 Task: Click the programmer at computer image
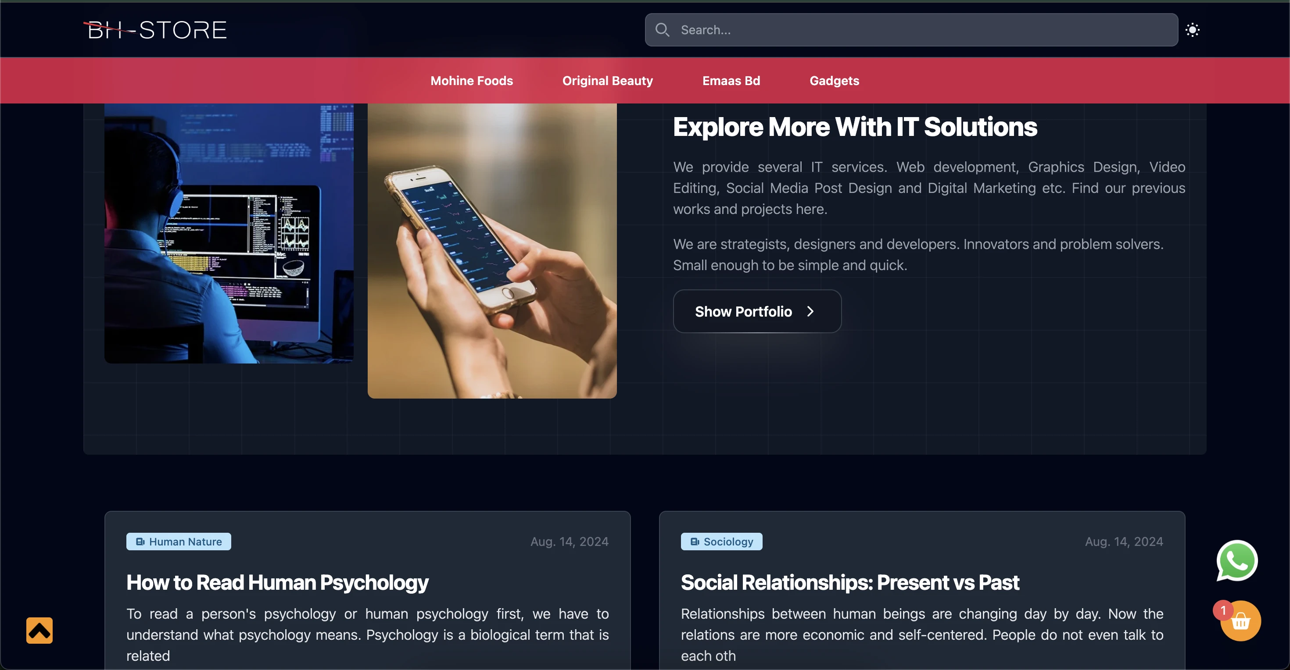pyautogui.click(x=229, y=234)
